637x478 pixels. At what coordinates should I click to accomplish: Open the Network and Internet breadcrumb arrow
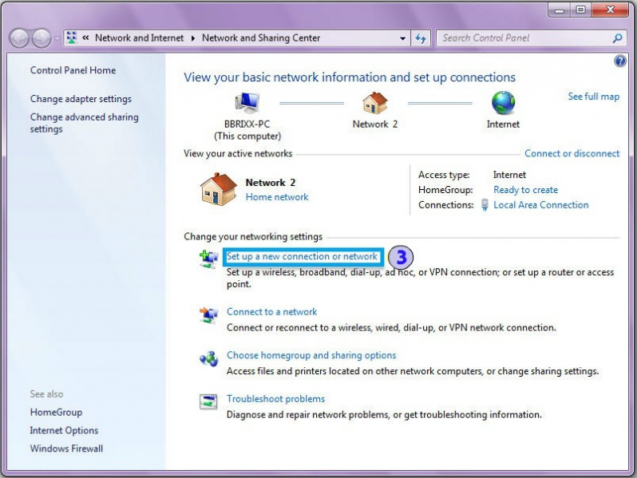(192, 38)
